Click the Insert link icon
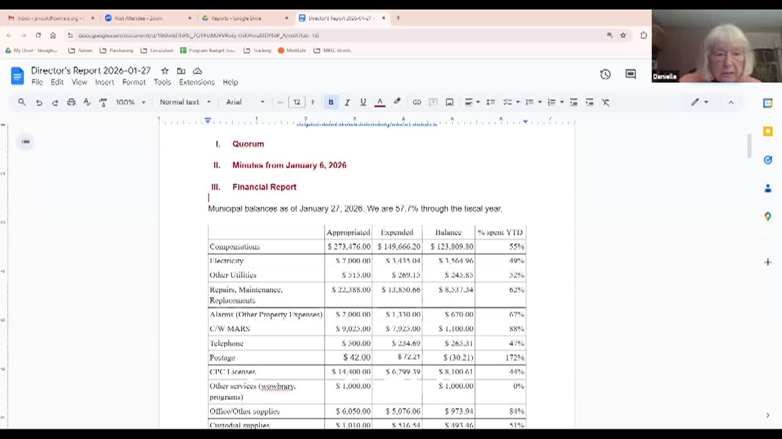This screenshot has width=782, height=439. [x=417, y=102]
